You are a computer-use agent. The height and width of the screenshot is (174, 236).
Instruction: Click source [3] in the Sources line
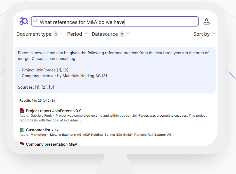[x=51, y=87]
